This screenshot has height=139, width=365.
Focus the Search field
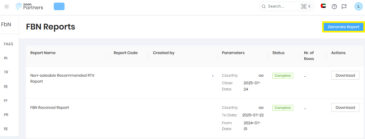coord(287,6)
